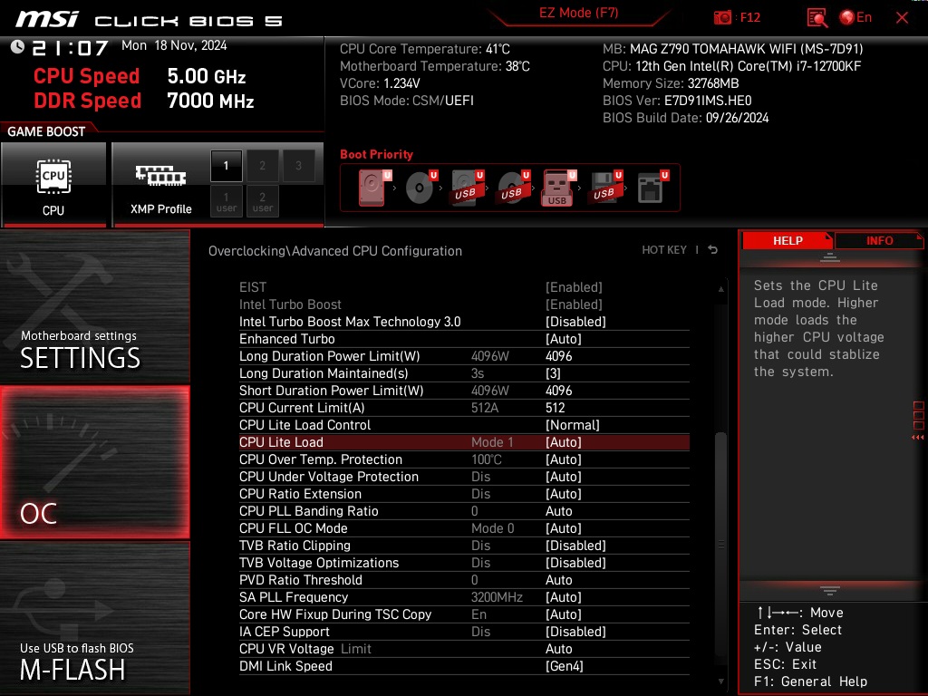Image resolution: width=928 pixels, height=696 pixels.
Task: Select XMP profile 1
Action: coord(226,166)
